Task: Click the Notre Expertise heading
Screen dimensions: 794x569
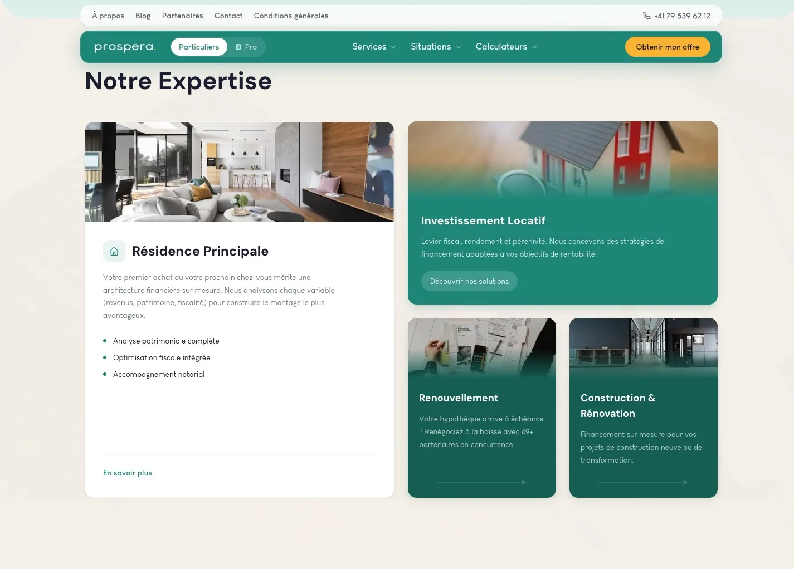Action: click(x=178, y=81)
